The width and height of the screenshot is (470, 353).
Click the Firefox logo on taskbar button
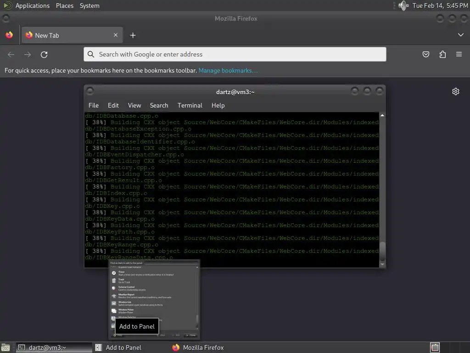click(176, 347)
